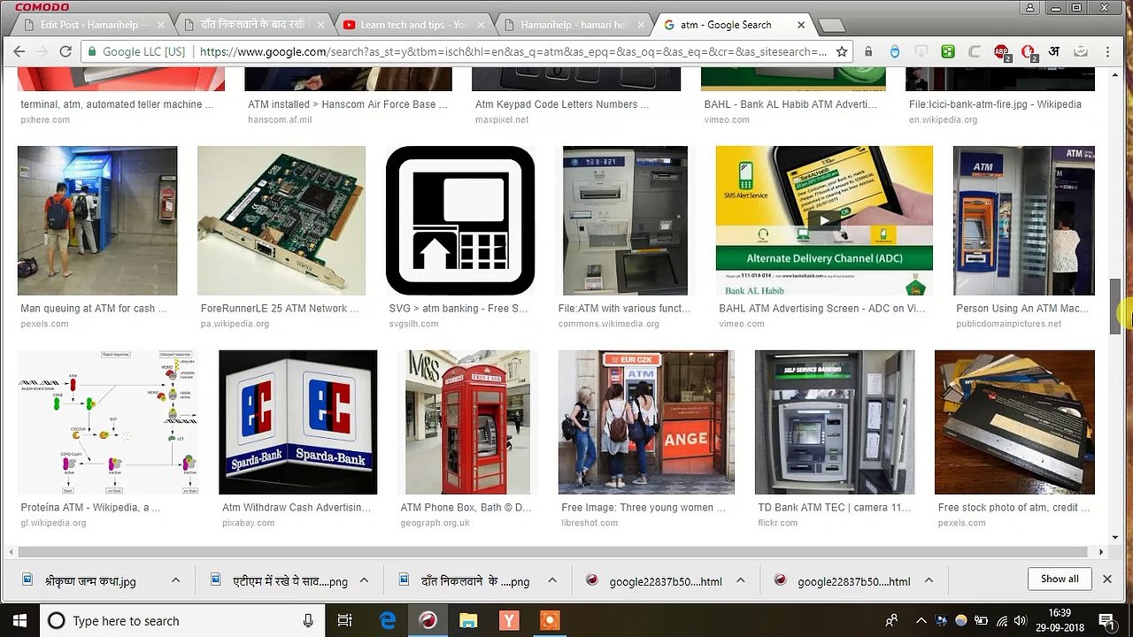This screenshot has height=637, width=1133.
Task: Switch to Learn tech and tips YouTube tab
Action: click(413, 25)
